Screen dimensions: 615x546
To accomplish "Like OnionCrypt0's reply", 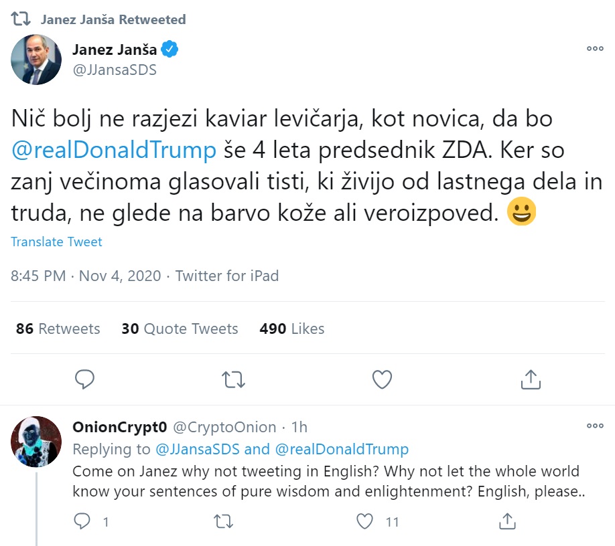I will [x=365, y=521].
